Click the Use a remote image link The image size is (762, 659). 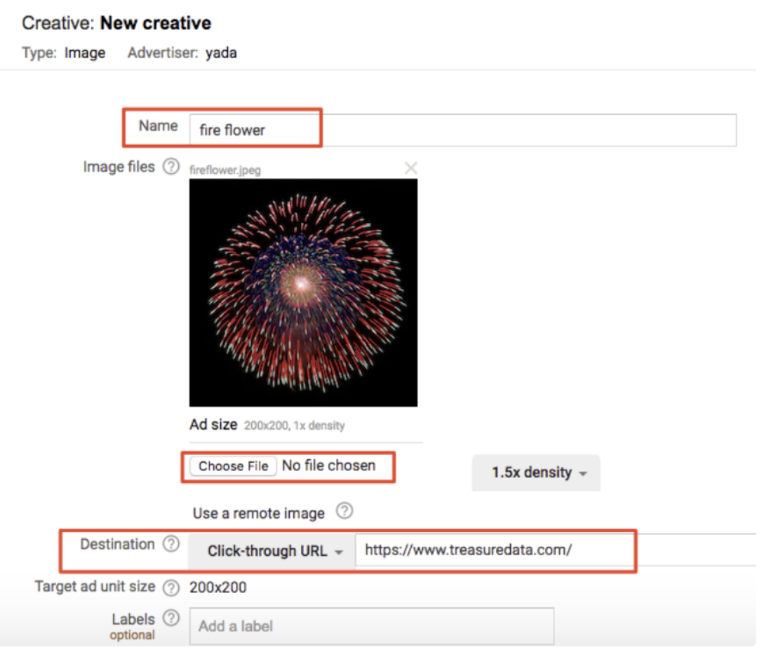point(258,513)
